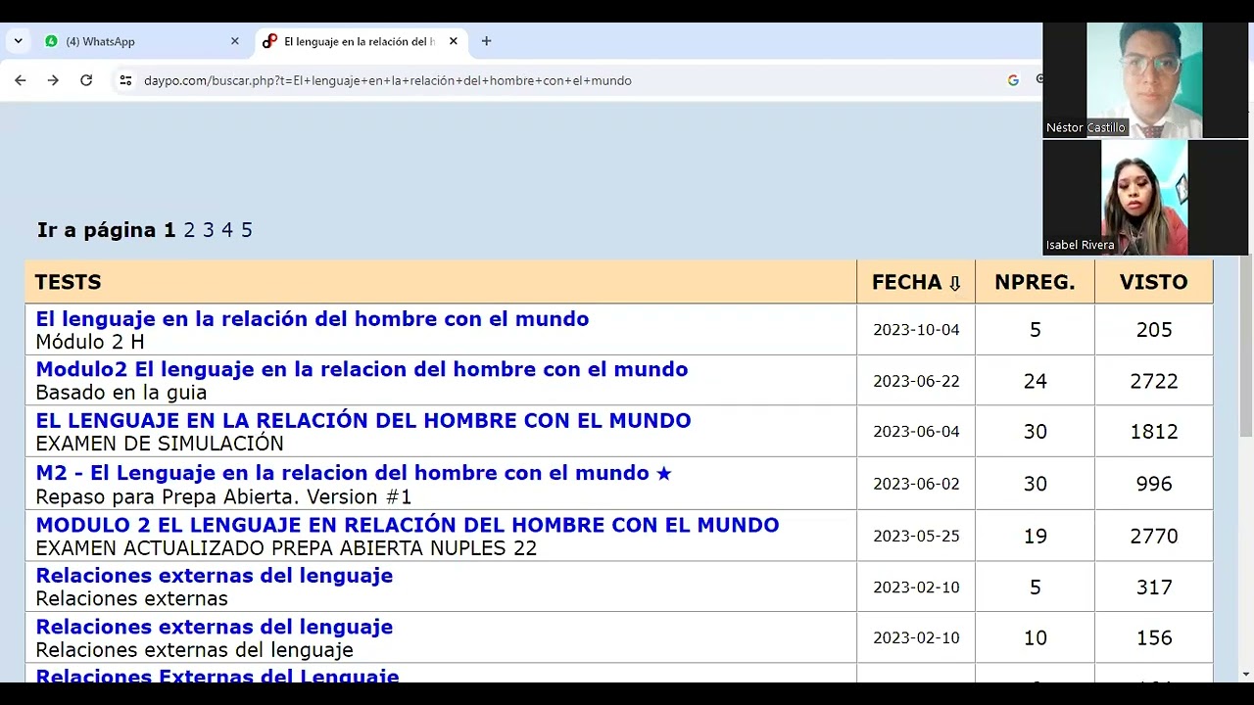Sort by the VISTO column header
This screenshot has width=1254, height=705.
1153,282
